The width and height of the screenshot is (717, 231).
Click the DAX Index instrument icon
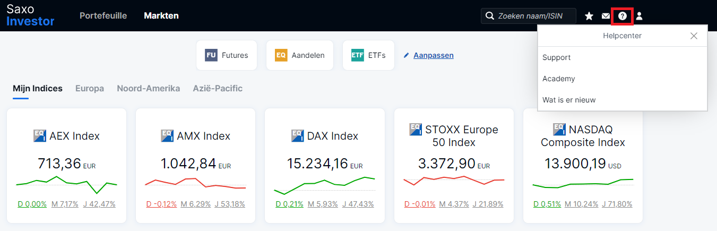click(x=298, y=135)
